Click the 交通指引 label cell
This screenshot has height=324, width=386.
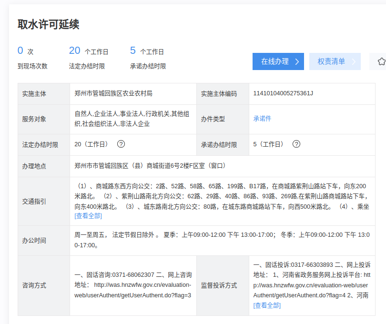tap(44, 202)
